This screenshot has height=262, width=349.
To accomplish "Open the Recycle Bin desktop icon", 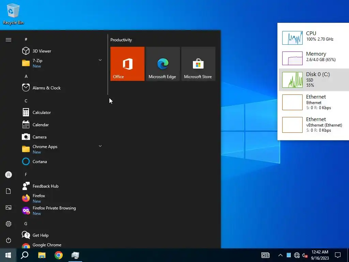I will [13, 14].
